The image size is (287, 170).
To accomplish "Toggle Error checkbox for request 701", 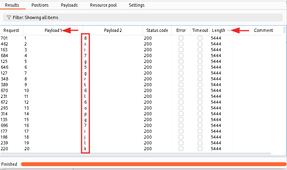I will [x=181, y=38].
